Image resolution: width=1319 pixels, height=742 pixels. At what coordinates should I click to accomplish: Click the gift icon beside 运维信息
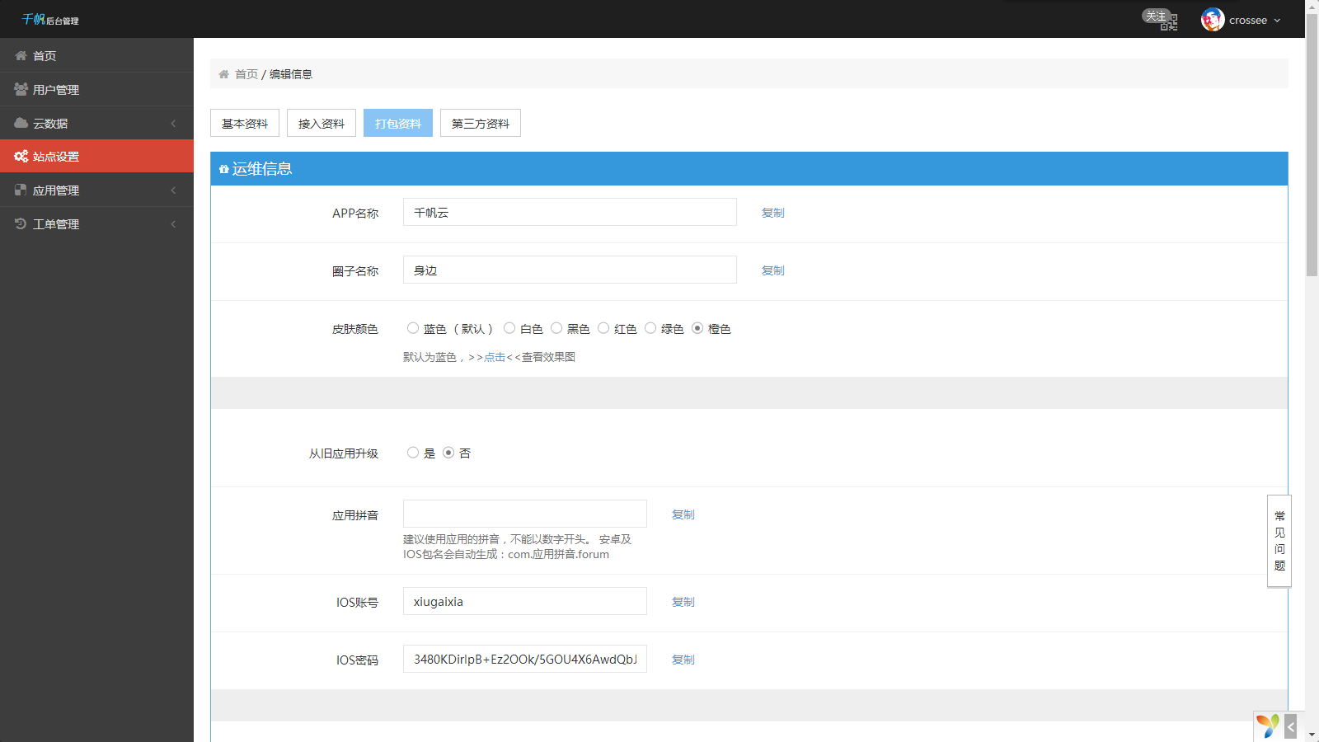tap(223, 169)
